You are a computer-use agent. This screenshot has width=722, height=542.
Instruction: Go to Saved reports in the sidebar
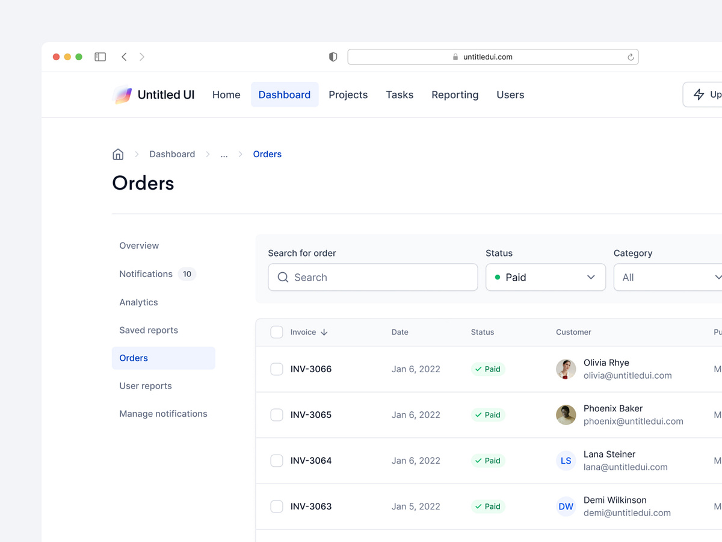(148, 330)
